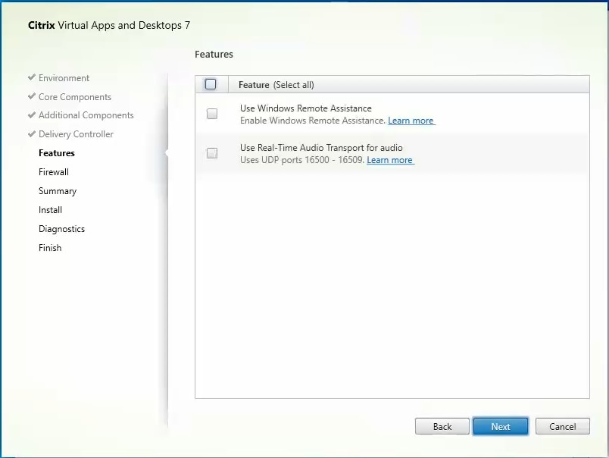
Task: Click the Environment step label text
Action: (x=64, y=77)
